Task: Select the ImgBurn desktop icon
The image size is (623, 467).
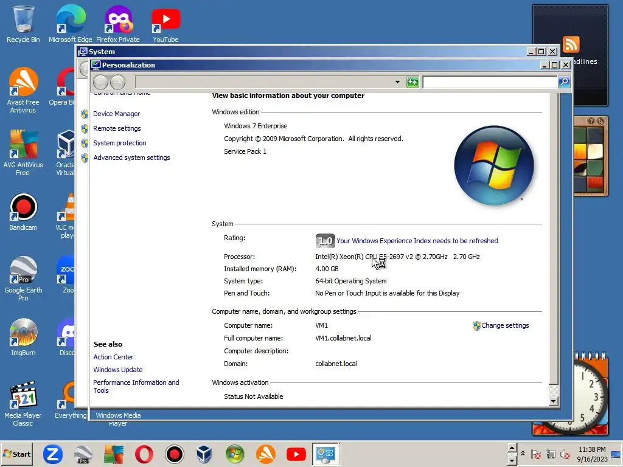Action: (23, 337)
